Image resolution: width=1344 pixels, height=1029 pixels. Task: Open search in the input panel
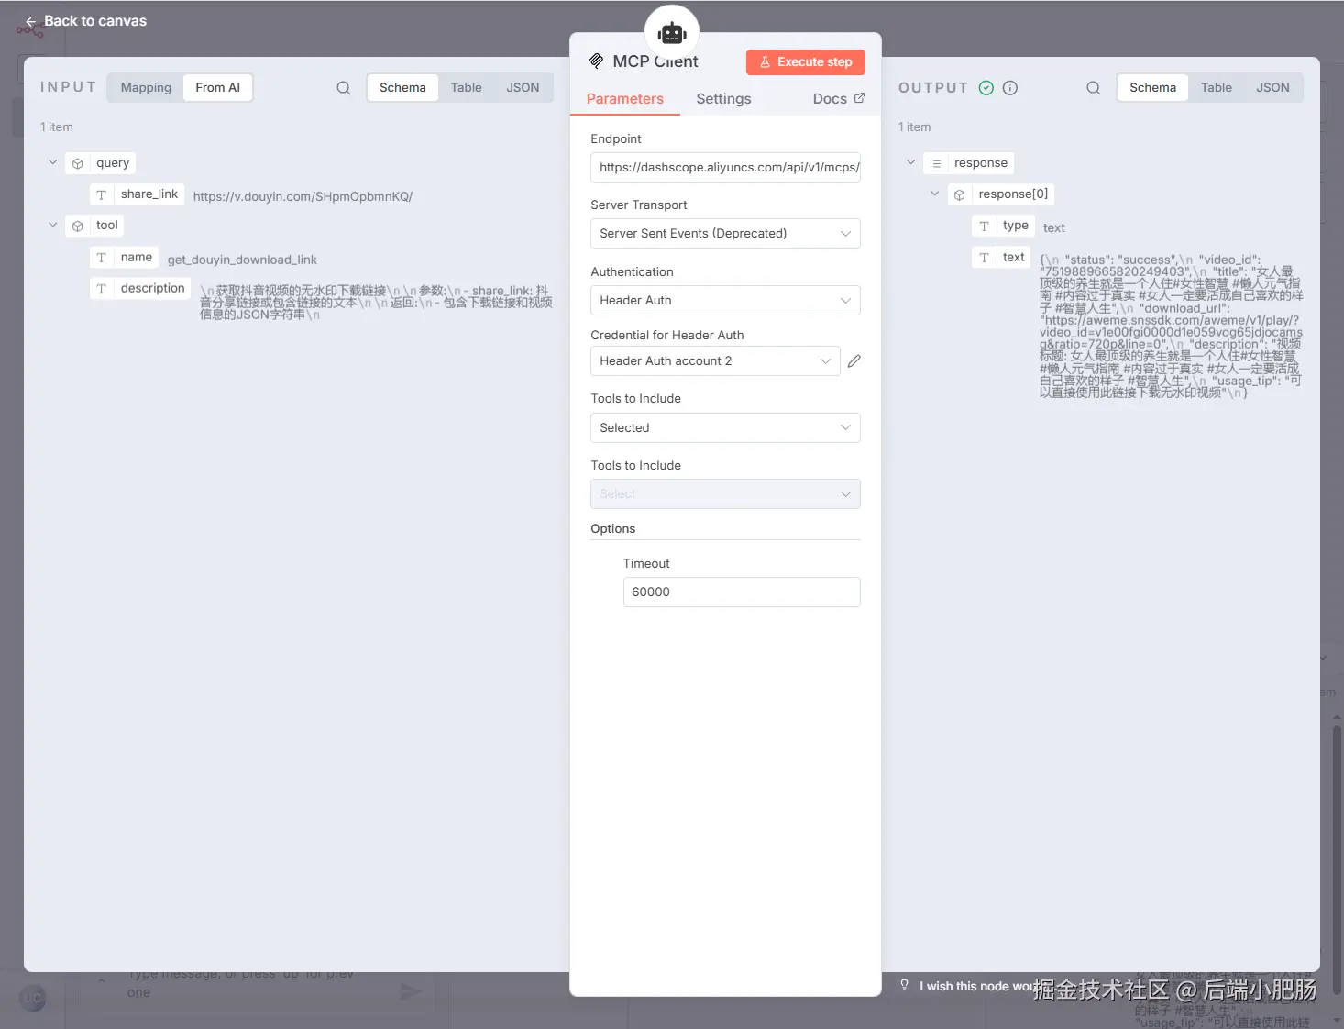point(344,88)
